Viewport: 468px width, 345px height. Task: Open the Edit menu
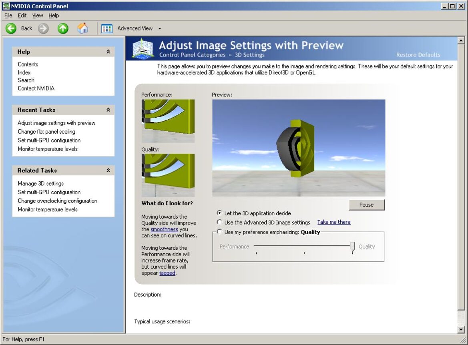click(22, 16)
